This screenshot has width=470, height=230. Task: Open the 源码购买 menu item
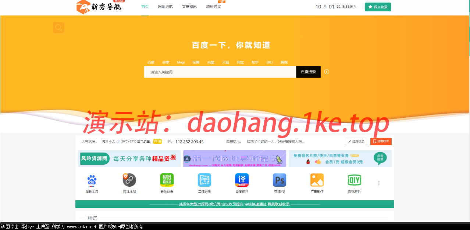(214, 6)
